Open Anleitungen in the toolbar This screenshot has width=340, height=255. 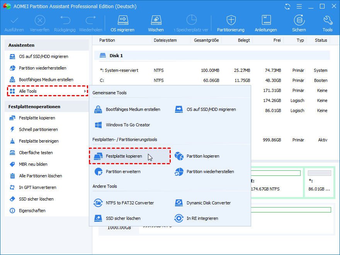coord(266,24)
